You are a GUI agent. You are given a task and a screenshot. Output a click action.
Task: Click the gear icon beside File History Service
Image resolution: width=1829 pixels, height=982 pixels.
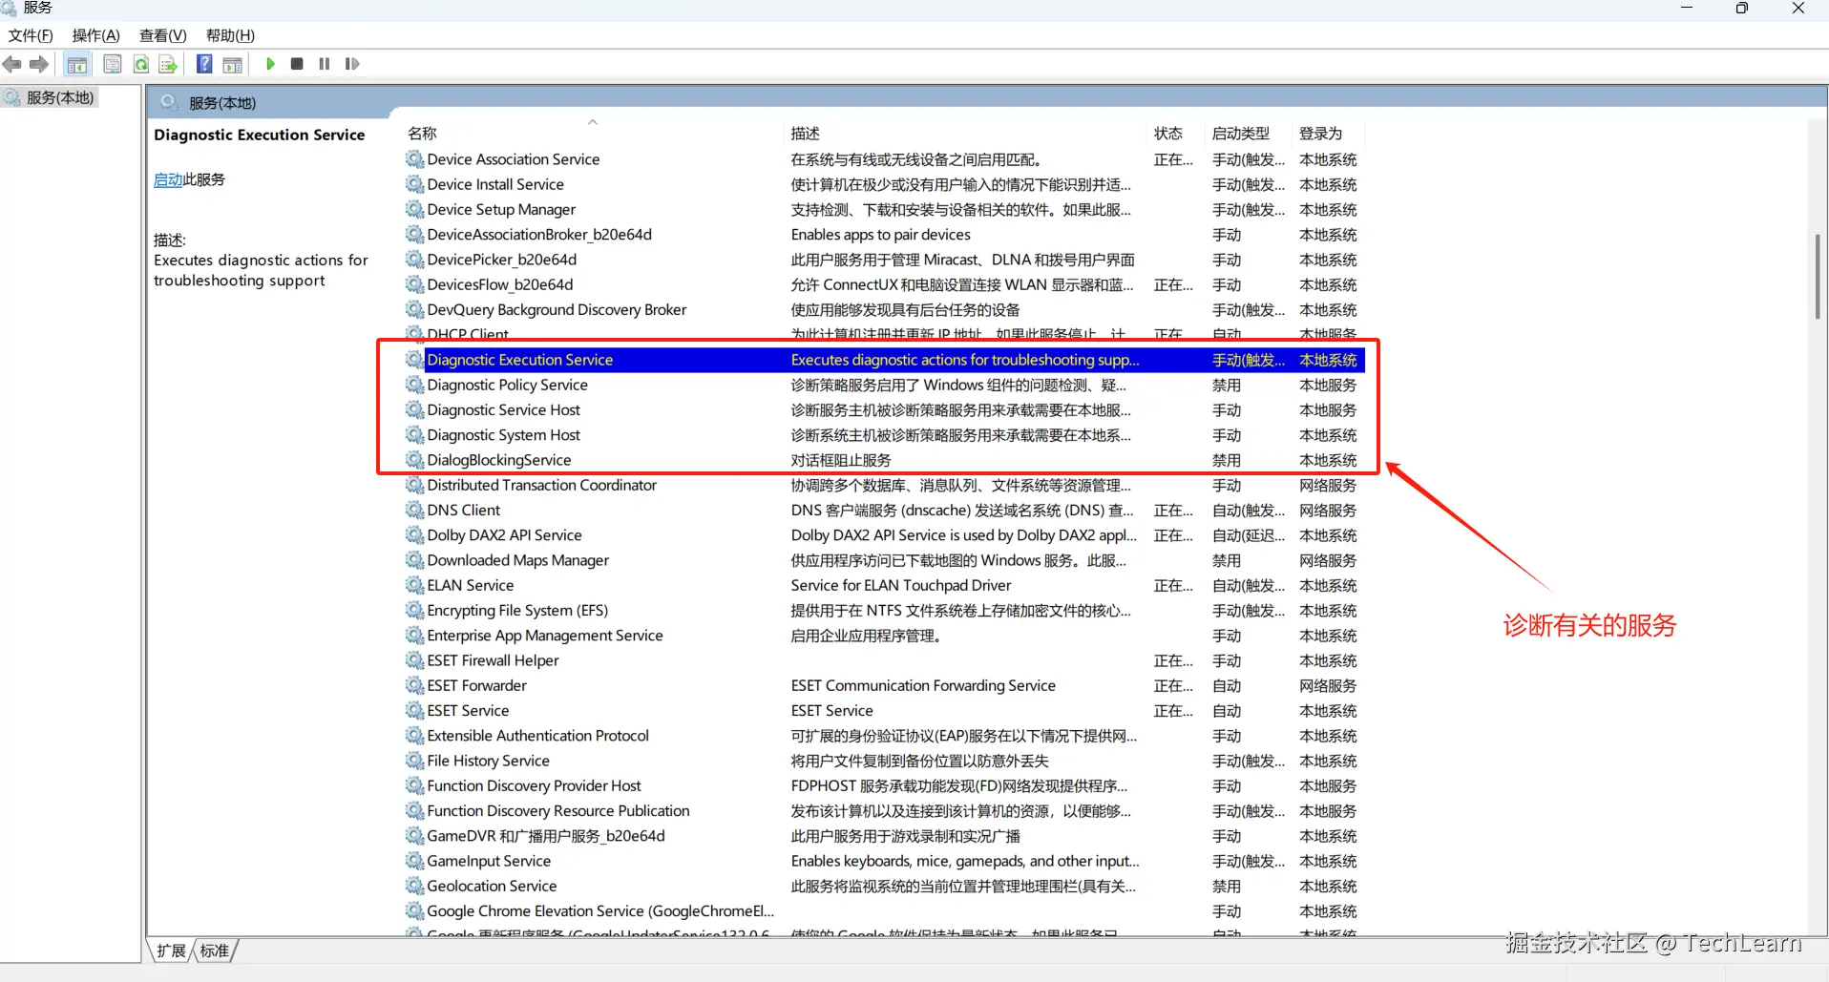coord(414,761)
